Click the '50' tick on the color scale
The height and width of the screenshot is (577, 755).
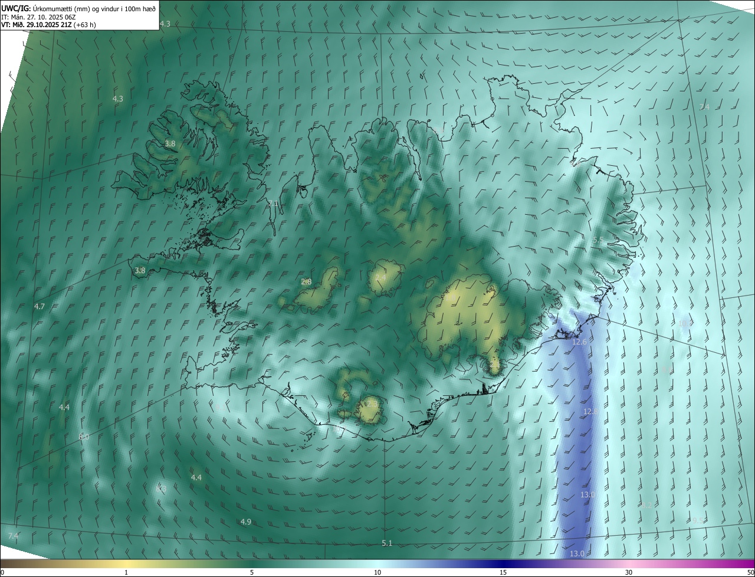[750, 572]
